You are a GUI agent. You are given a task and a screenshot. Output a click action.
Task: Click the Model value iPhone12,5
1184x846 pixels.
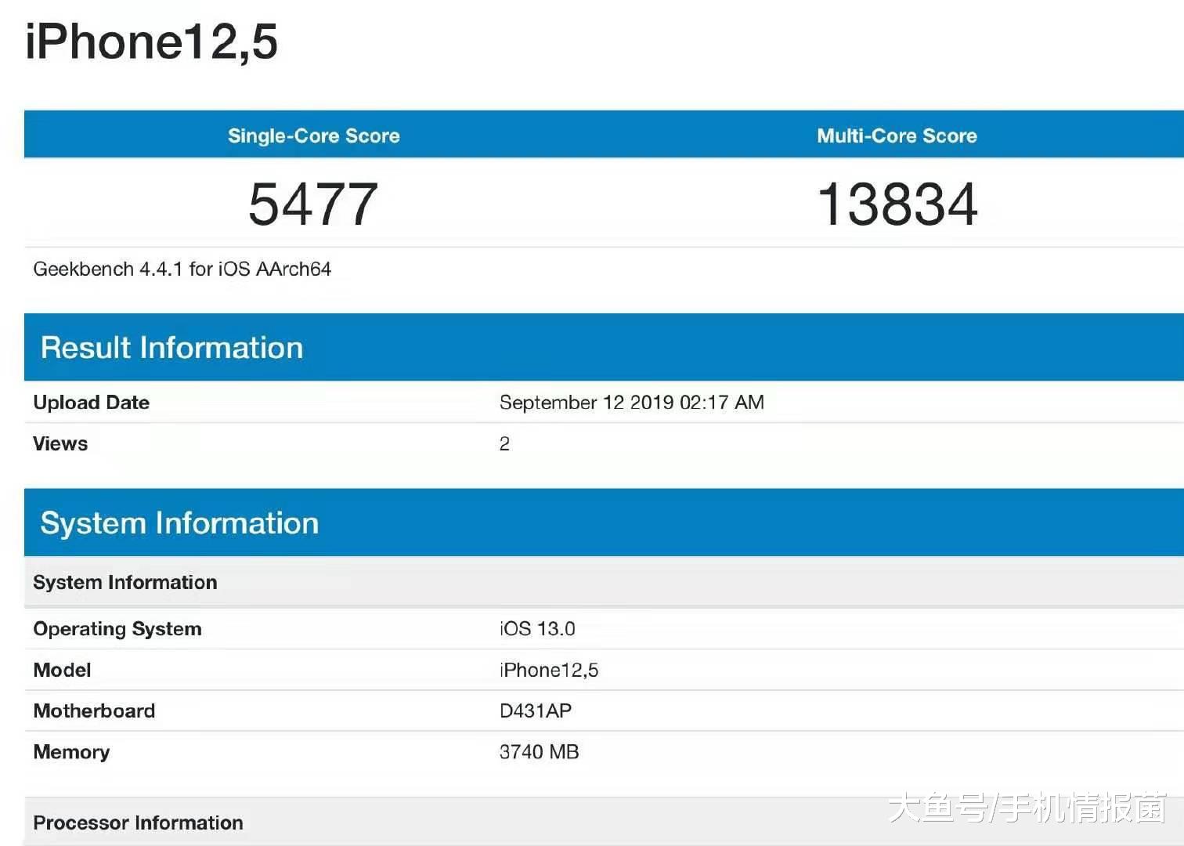click(x=549, y=671)
